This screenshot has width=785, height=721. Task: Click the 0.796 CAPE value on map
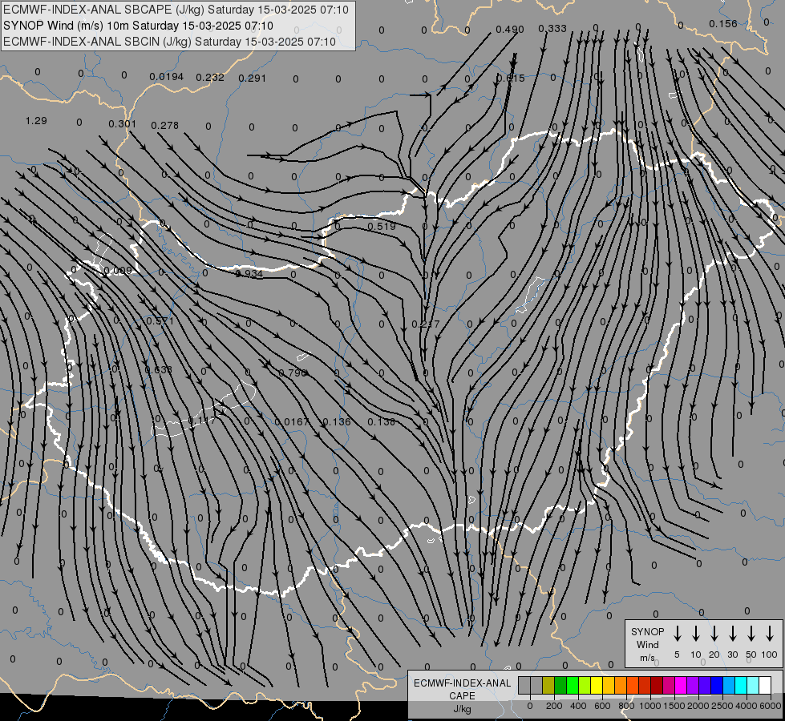(293, 373)
